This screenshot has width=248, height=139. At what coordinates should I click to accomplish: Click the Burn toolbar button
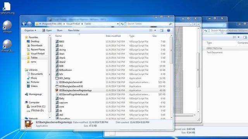tap(60, 31)
